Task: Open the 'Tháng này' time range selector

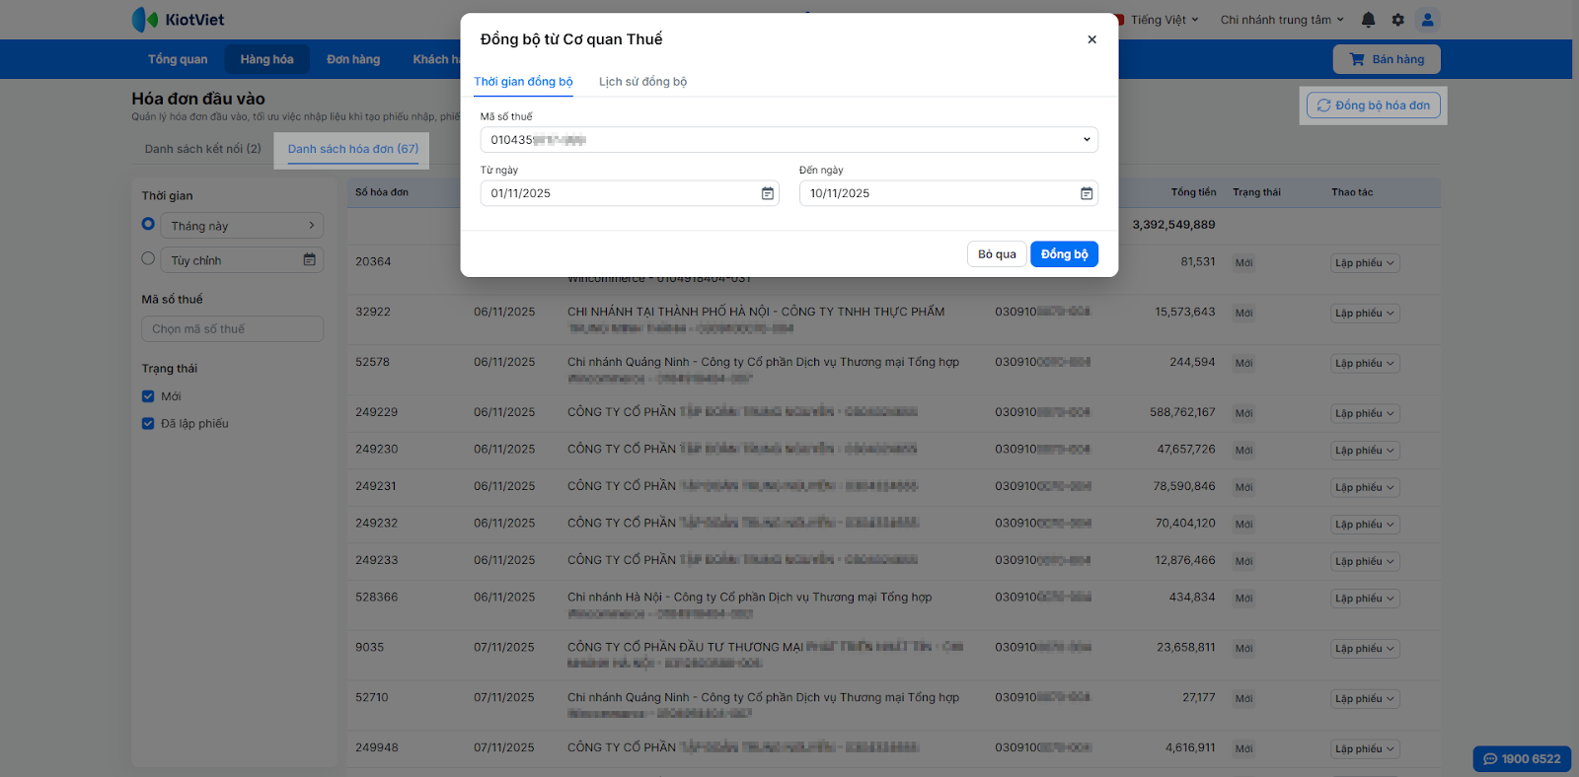Action: coord(242,226)
